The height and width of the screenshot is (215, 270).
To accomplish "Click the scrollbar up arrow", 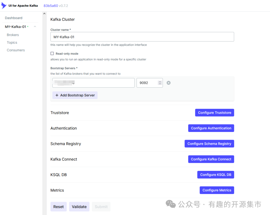I will (x=44, y=13).
